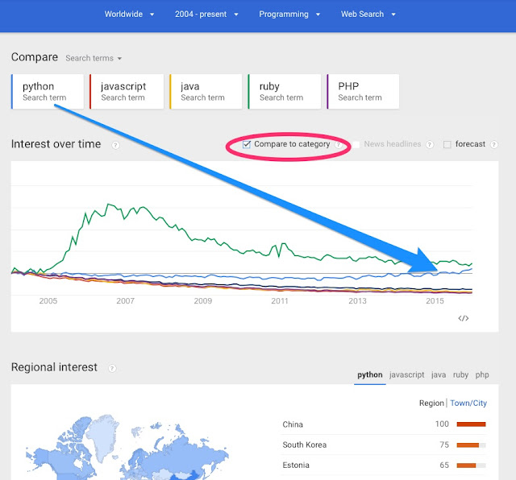Open the Web Search type dropdown
Viewport: 516px width, 480px height.
coord(368,14)
